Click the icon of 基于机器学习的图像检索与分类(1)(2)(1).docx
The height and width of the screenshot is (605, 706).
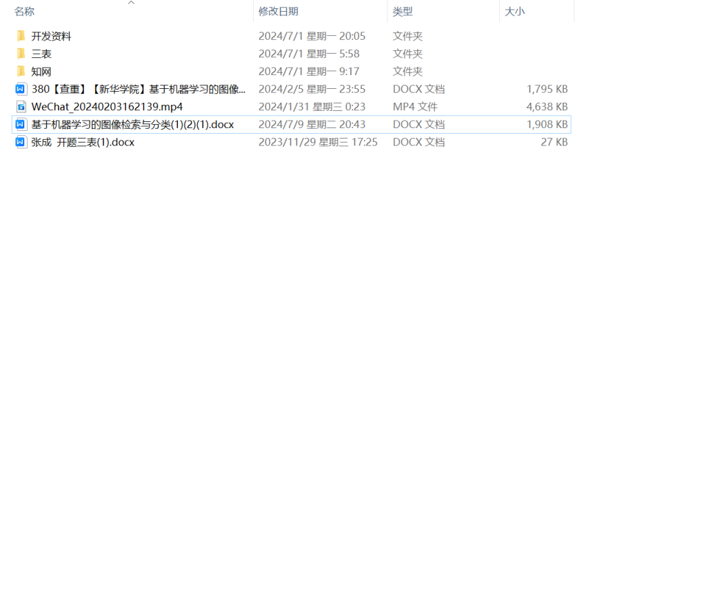click(x=21, y=125)
